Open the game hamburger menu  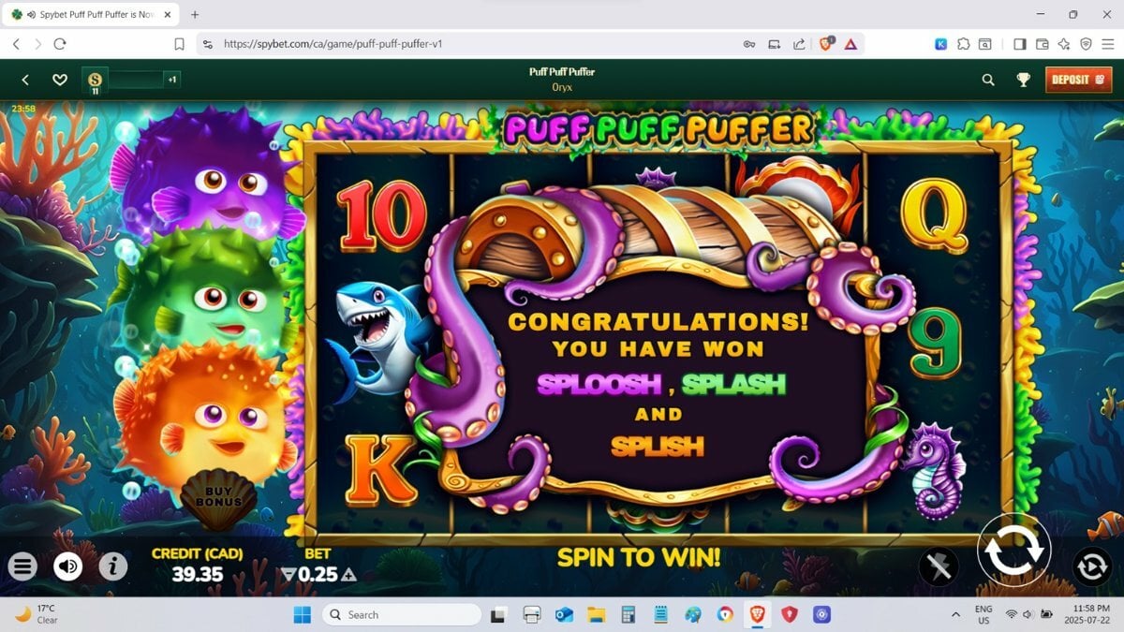(x=23, y=566)
